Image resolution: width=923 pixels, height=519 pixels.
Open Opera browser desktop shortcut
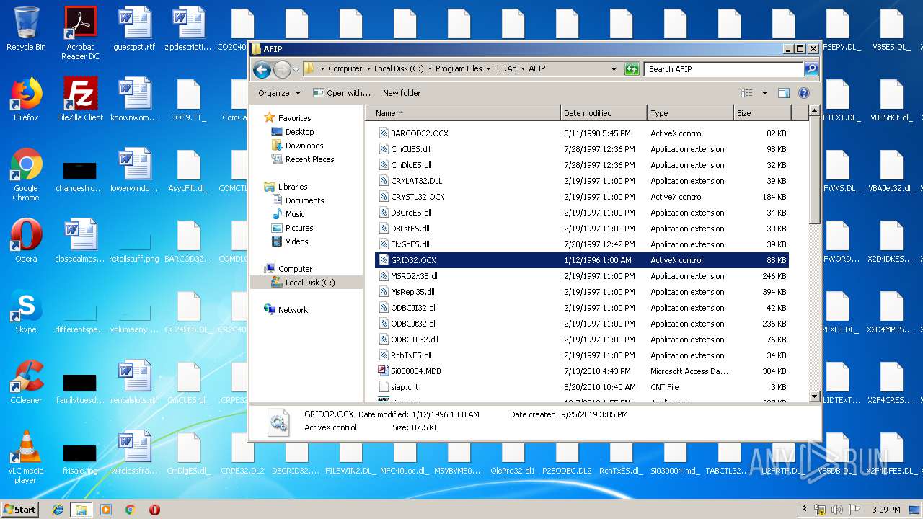point(26,241)
